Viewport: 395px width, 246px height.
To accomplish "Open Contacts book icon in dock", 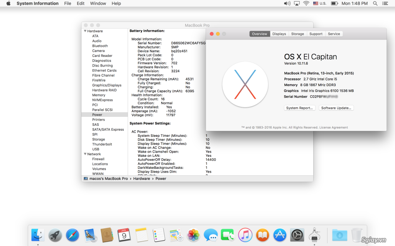I will (x=107, y=235).
